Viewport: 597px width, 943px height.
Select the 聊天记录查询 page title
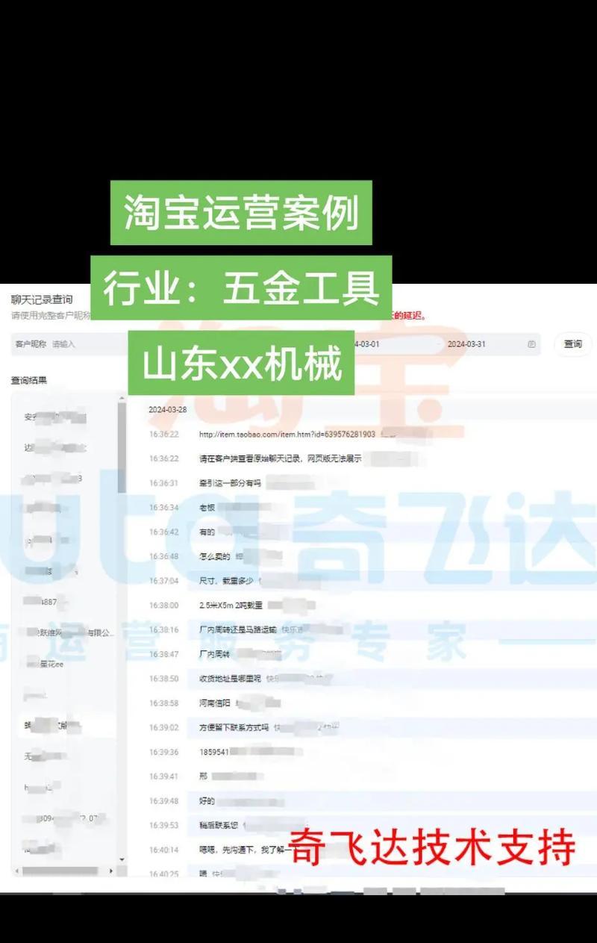42,299
